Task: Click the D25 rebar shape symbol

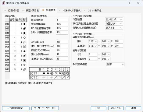Action: pos(24,47)
